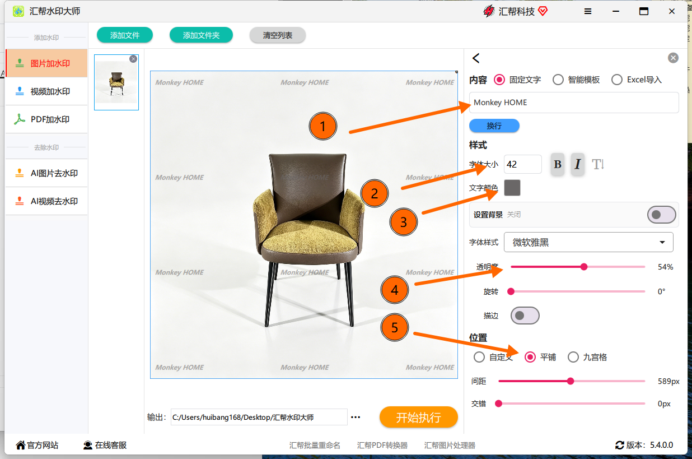Open the 汇帮图片处理器 link
Viewport: 692px width, 459px height.
[450, 446]
